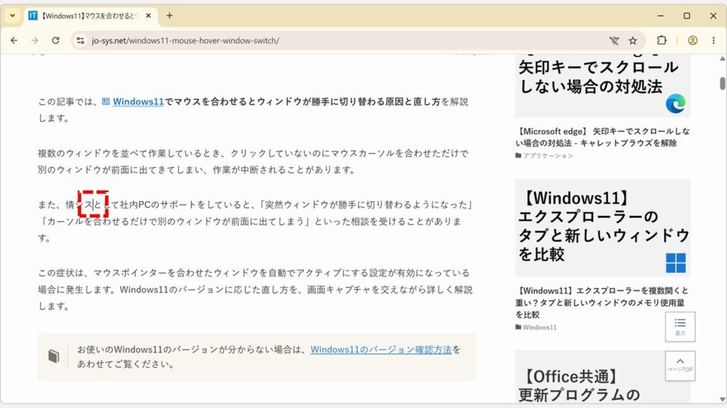
Task: View site information icon in address bar
Action: click(81, 40)
